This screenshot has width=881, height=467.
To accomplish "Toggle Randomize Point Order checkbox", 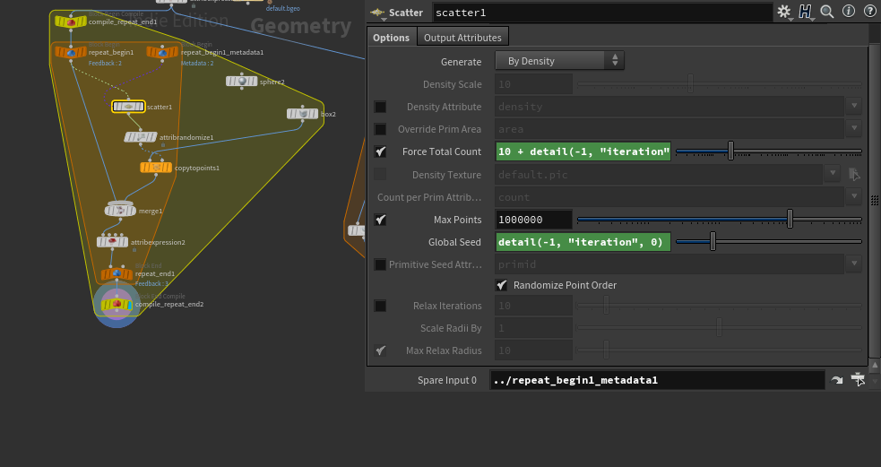I will [502, 285].
